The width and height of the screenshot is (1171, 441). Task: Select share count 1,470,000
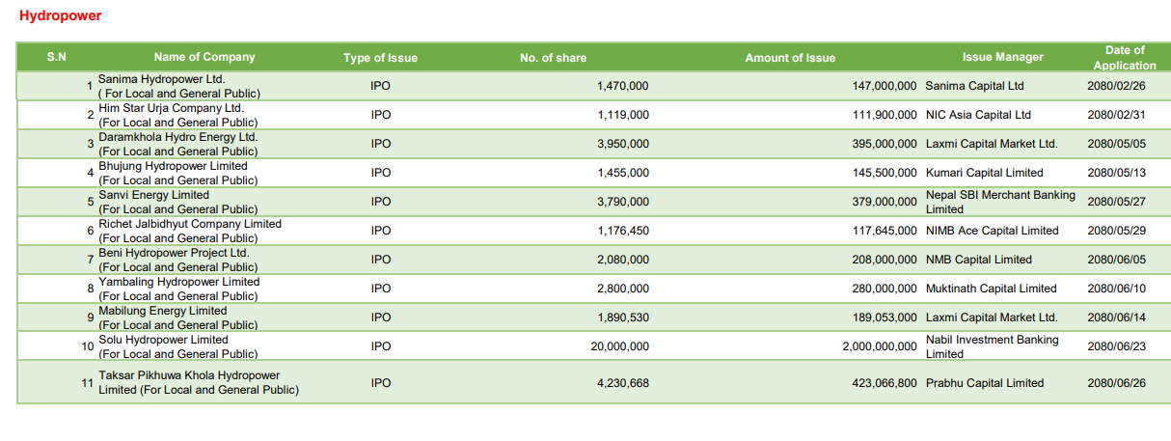(623, 86)
